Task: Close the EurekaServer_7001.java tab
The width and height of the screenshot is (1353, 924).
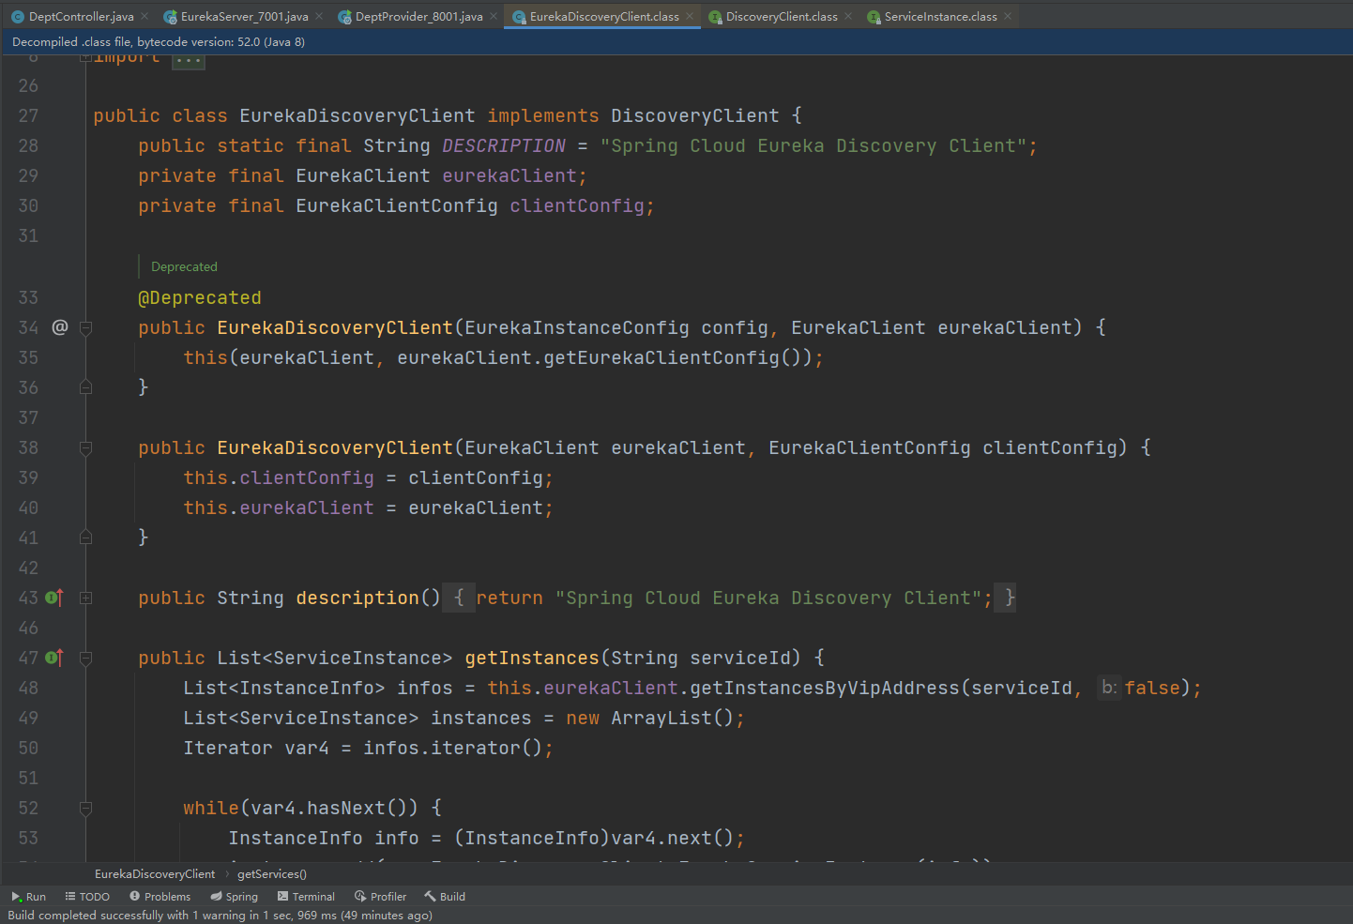Action: (x=319, y=16)
